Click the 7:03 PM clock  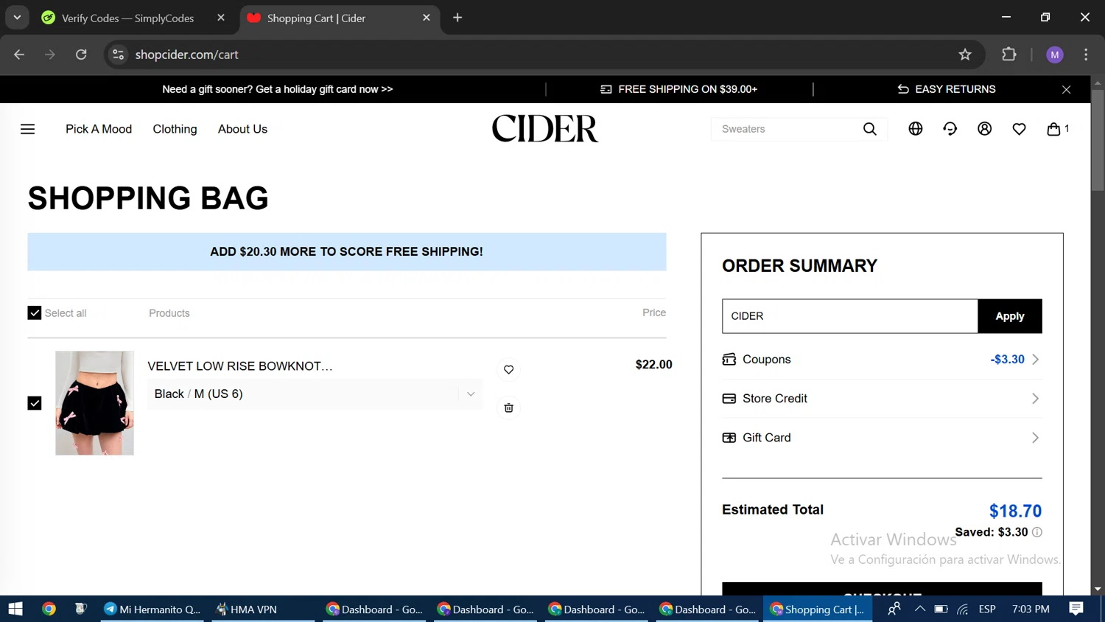tap(1031, 609)
